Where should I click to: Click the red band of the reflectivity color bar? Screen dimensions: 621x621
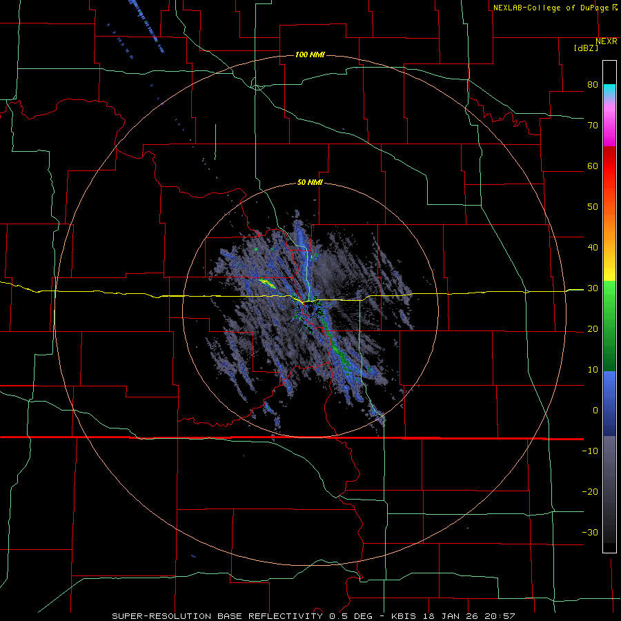(x=609, y=176)
